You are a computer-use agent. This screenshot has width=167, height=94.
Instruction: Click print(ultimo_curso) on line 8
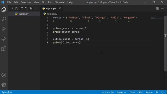67,43
